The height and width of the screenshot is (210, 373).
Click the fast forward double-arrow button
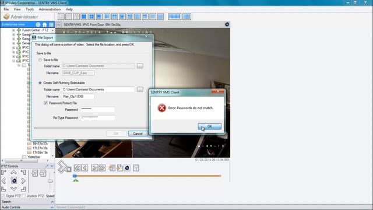click(x=102, y=168)
